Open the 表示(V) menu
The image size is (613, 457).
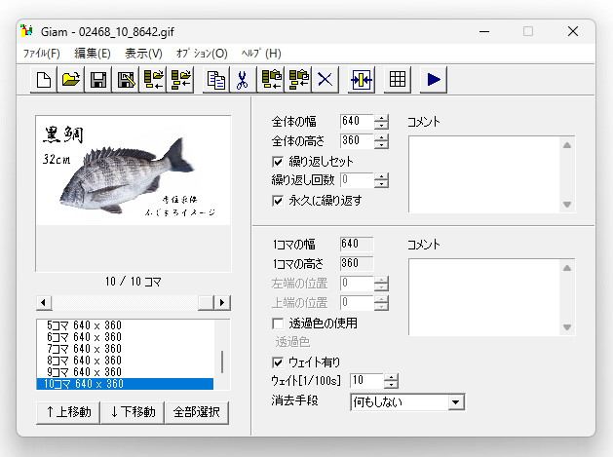143,53
